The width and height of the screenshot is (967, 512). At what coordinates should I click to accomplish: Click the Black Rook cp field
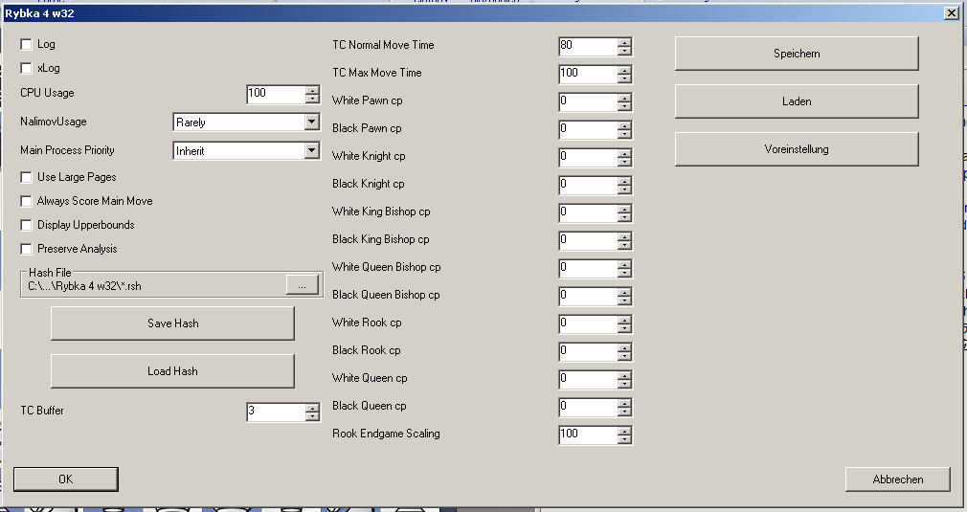pos(588,351)
